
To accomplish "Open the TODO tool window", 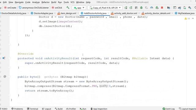I will coord(4,109).
